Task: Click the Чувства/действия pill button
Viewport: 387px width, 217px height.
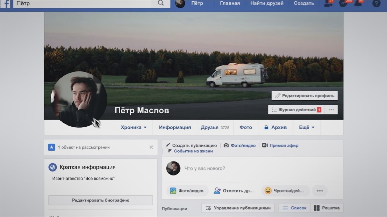Action: [x=285, y=191]
